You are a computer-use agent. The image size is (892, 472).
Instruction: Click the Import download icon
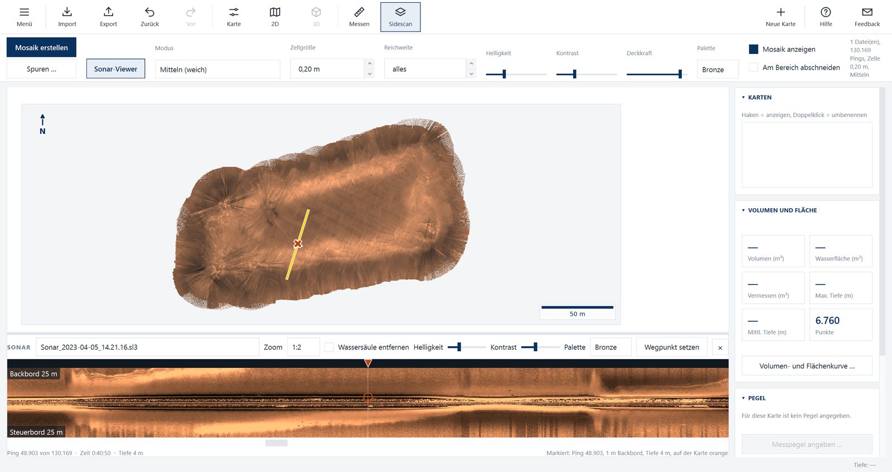point(67,12)
